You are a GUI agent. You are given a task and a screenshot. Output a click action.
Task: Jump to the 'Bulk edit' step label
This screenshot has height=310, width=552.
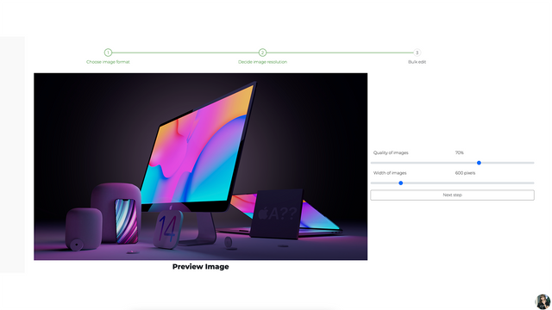point(417,62)
